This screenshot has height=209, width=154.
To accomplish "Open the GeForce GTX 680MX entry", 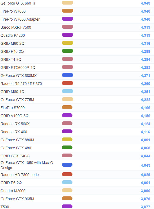I will click(18, 76).
